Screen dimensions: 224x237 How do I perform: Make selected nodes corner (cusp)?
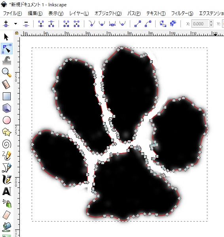[92, 23]
